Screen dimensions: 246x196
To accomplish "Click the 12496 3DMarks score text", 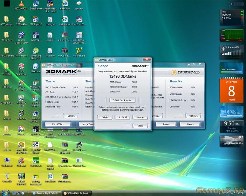I will click(x=123, y=76).
